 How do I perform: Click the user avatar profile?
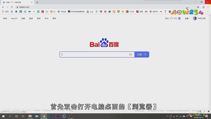click(x=195, y=18)
